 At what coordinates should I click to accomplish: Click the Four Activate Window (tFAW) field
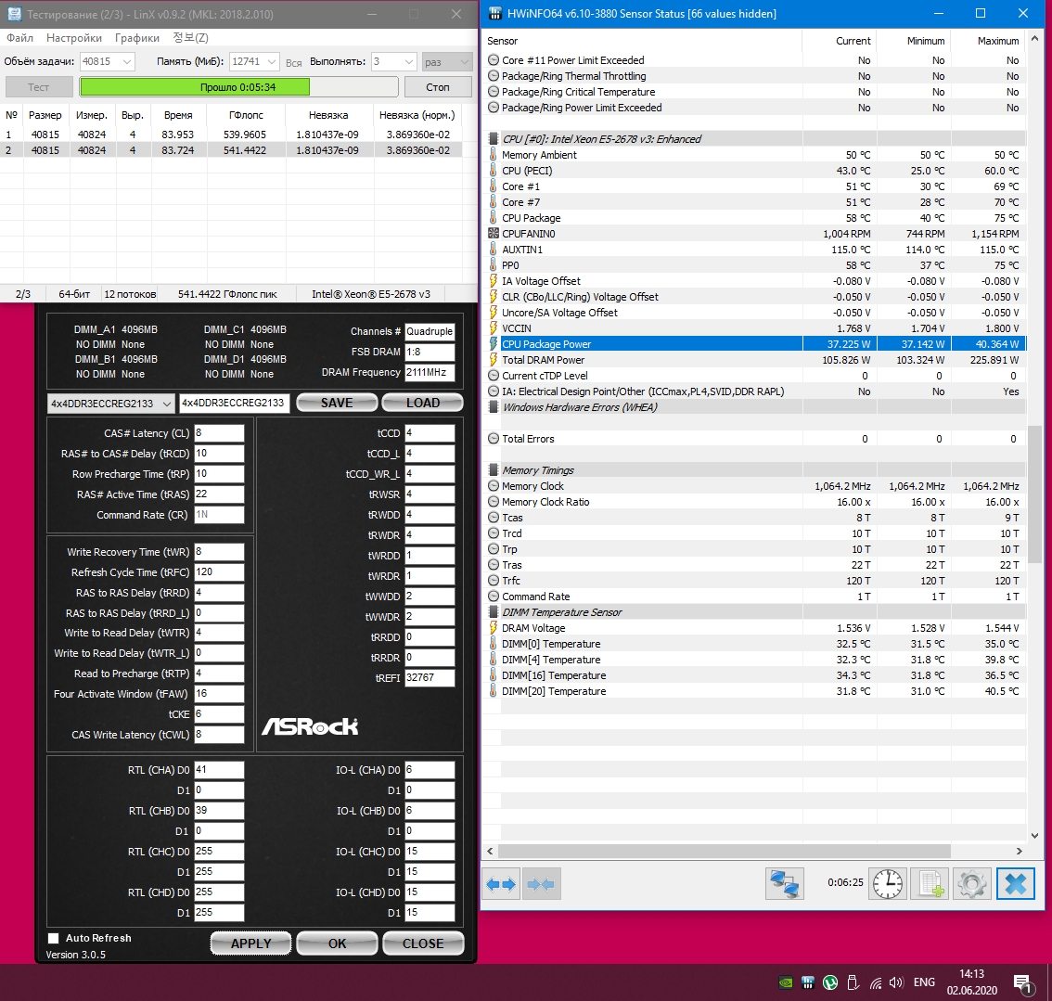coord(219,694)
